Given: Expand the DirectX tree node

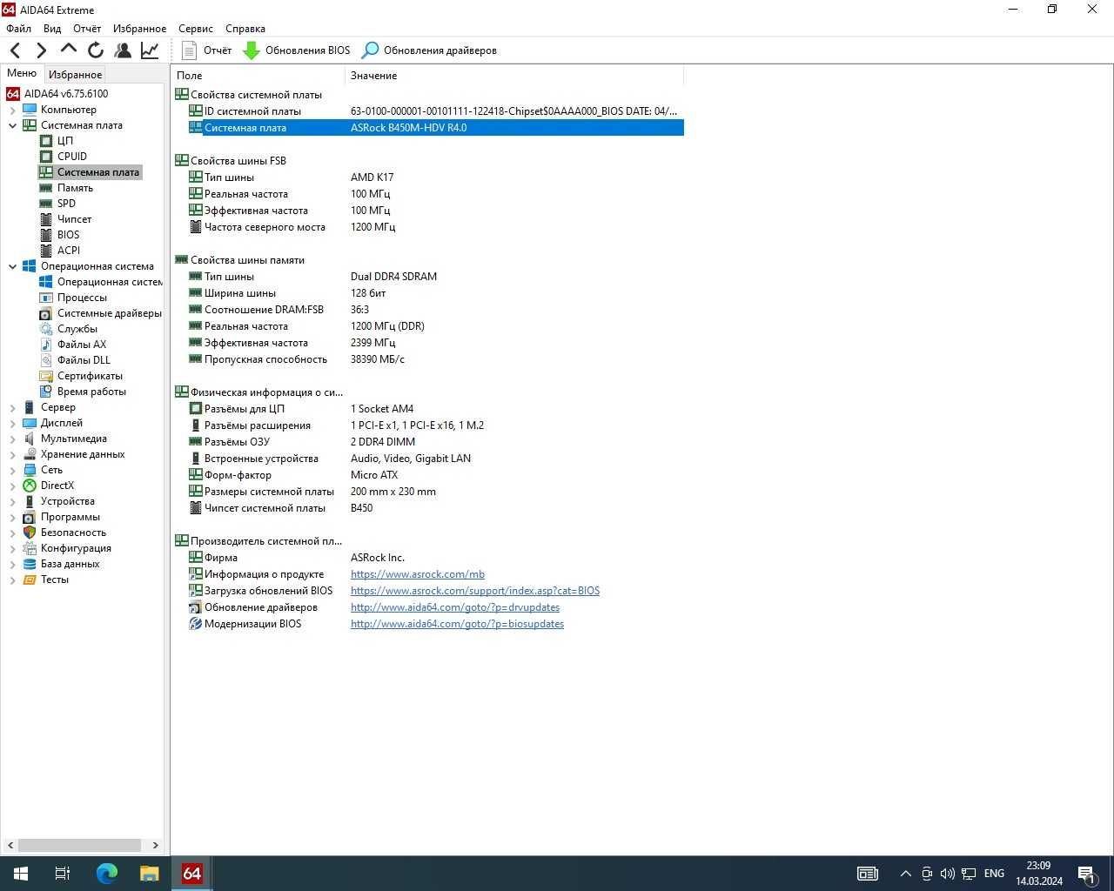Looking at the screenshot, I should coord(12,486).
